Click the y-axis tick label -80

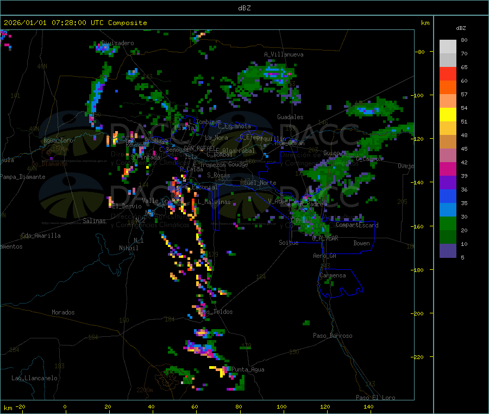[420, 52]
